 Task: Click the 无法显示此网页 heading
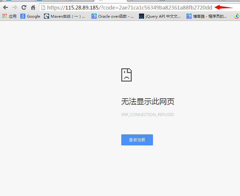[148, 101]
